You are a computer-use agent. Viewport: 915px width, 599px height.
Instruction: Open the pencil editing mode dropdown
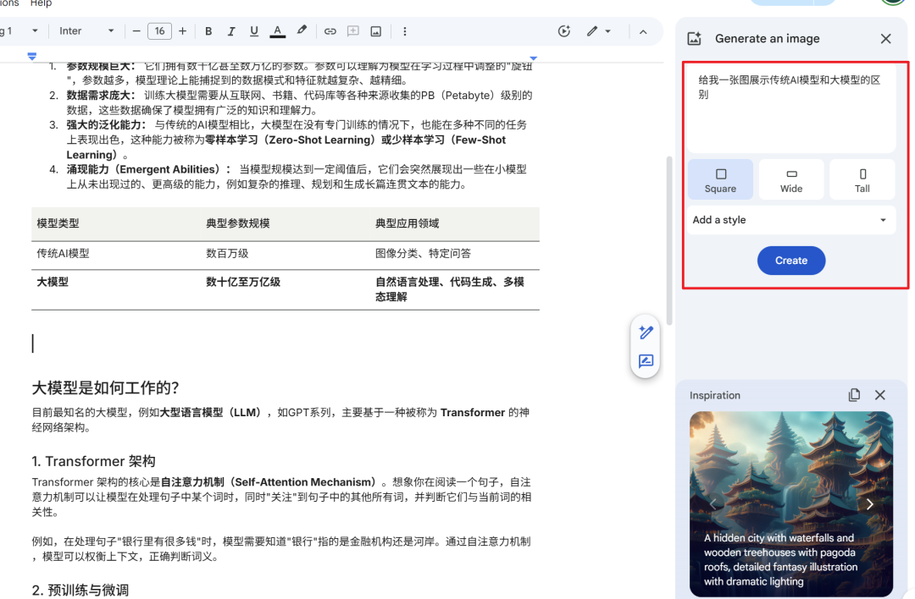pyautogui.click(x=598, y=31)
